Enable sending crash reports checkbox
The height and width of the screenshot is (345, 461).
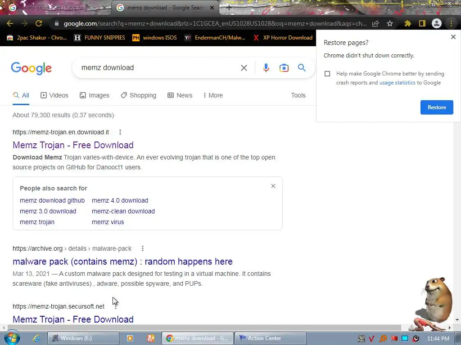327,74
